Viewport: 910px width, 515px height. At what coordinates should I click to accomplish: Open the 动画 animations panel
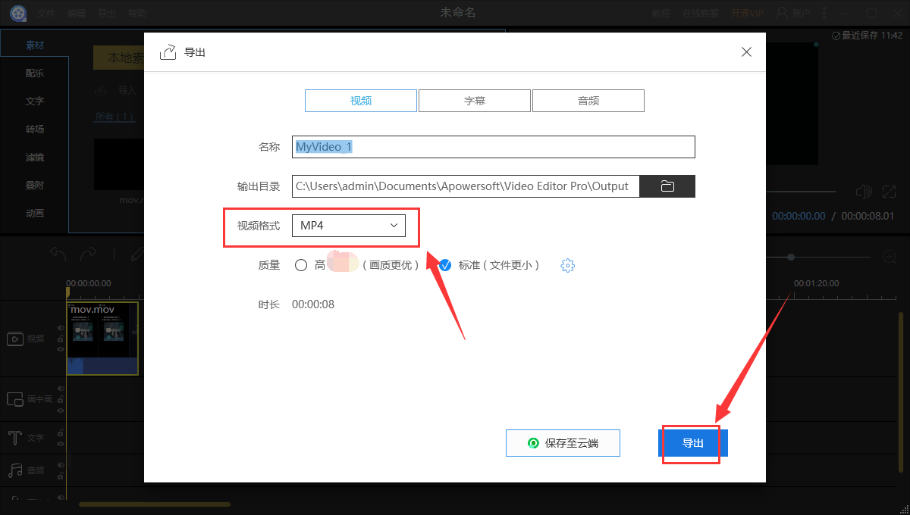click(34, 213)
